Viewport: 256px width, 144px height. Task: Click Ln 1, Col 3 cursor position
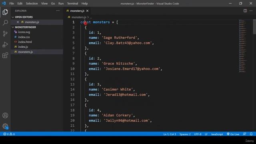[x=170, y=134]
